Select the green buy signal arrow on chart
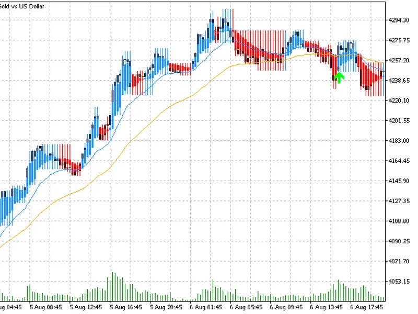Viewport: 418px width, 314px height. (x=339, y=77)
